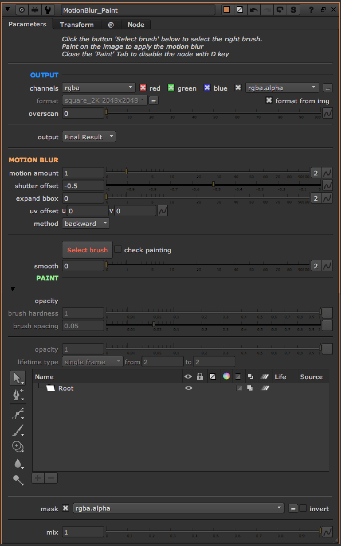
Task: Select the Blur droplet tool
Action: tap(17, 463)
